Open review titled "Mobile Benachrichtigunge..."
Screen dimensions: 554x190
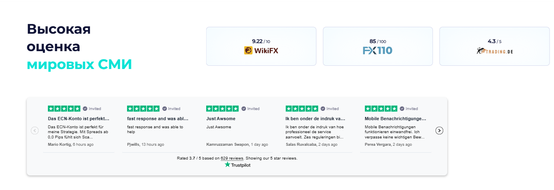(395, 119)
